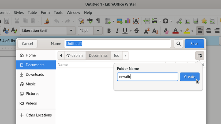
Task: Apply the yellow highlighting color
Action: click(x=187, y=31)
